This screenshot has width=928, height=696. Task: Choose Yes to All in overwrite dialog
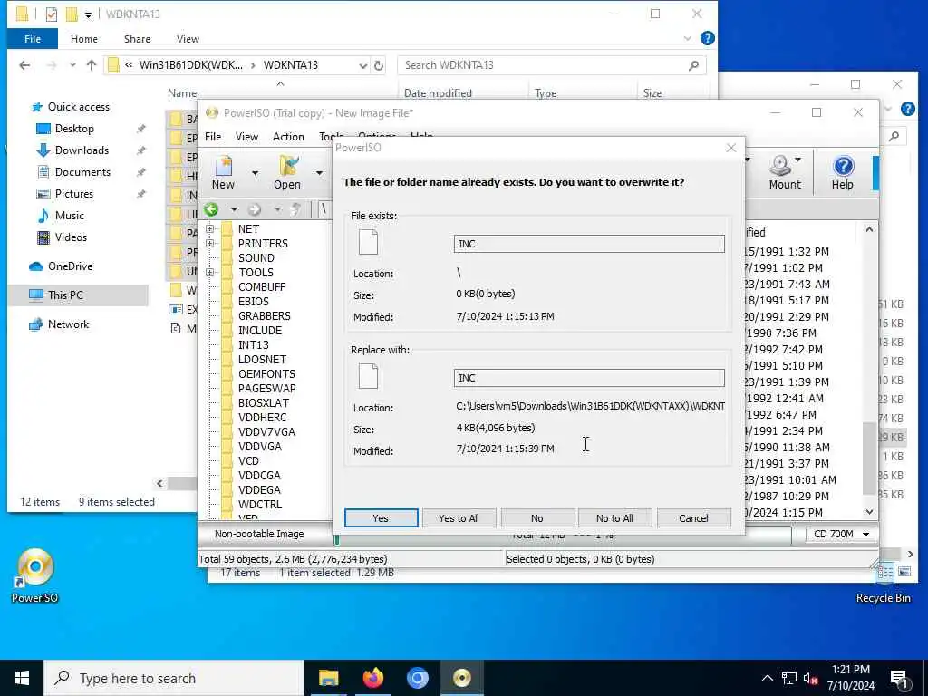tap(459, 517)
